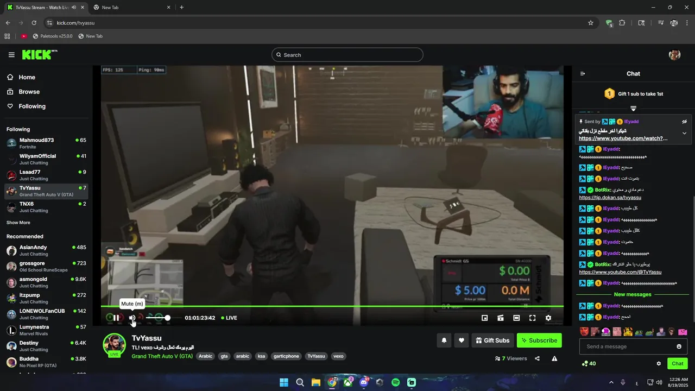Open Buddha No Pixel RP channel
Image resolution: width=695 pixels, height=391 pixels.
click(46, 362)
